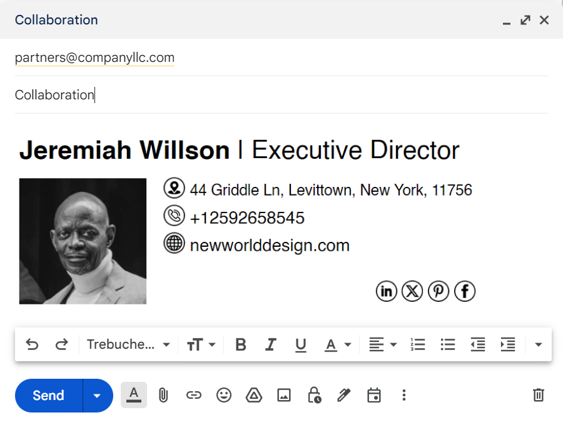This screenshot has width=563, height=425.
Task: Open compose window in full screen
Action: pyautogui.click(x=525, y=20)
